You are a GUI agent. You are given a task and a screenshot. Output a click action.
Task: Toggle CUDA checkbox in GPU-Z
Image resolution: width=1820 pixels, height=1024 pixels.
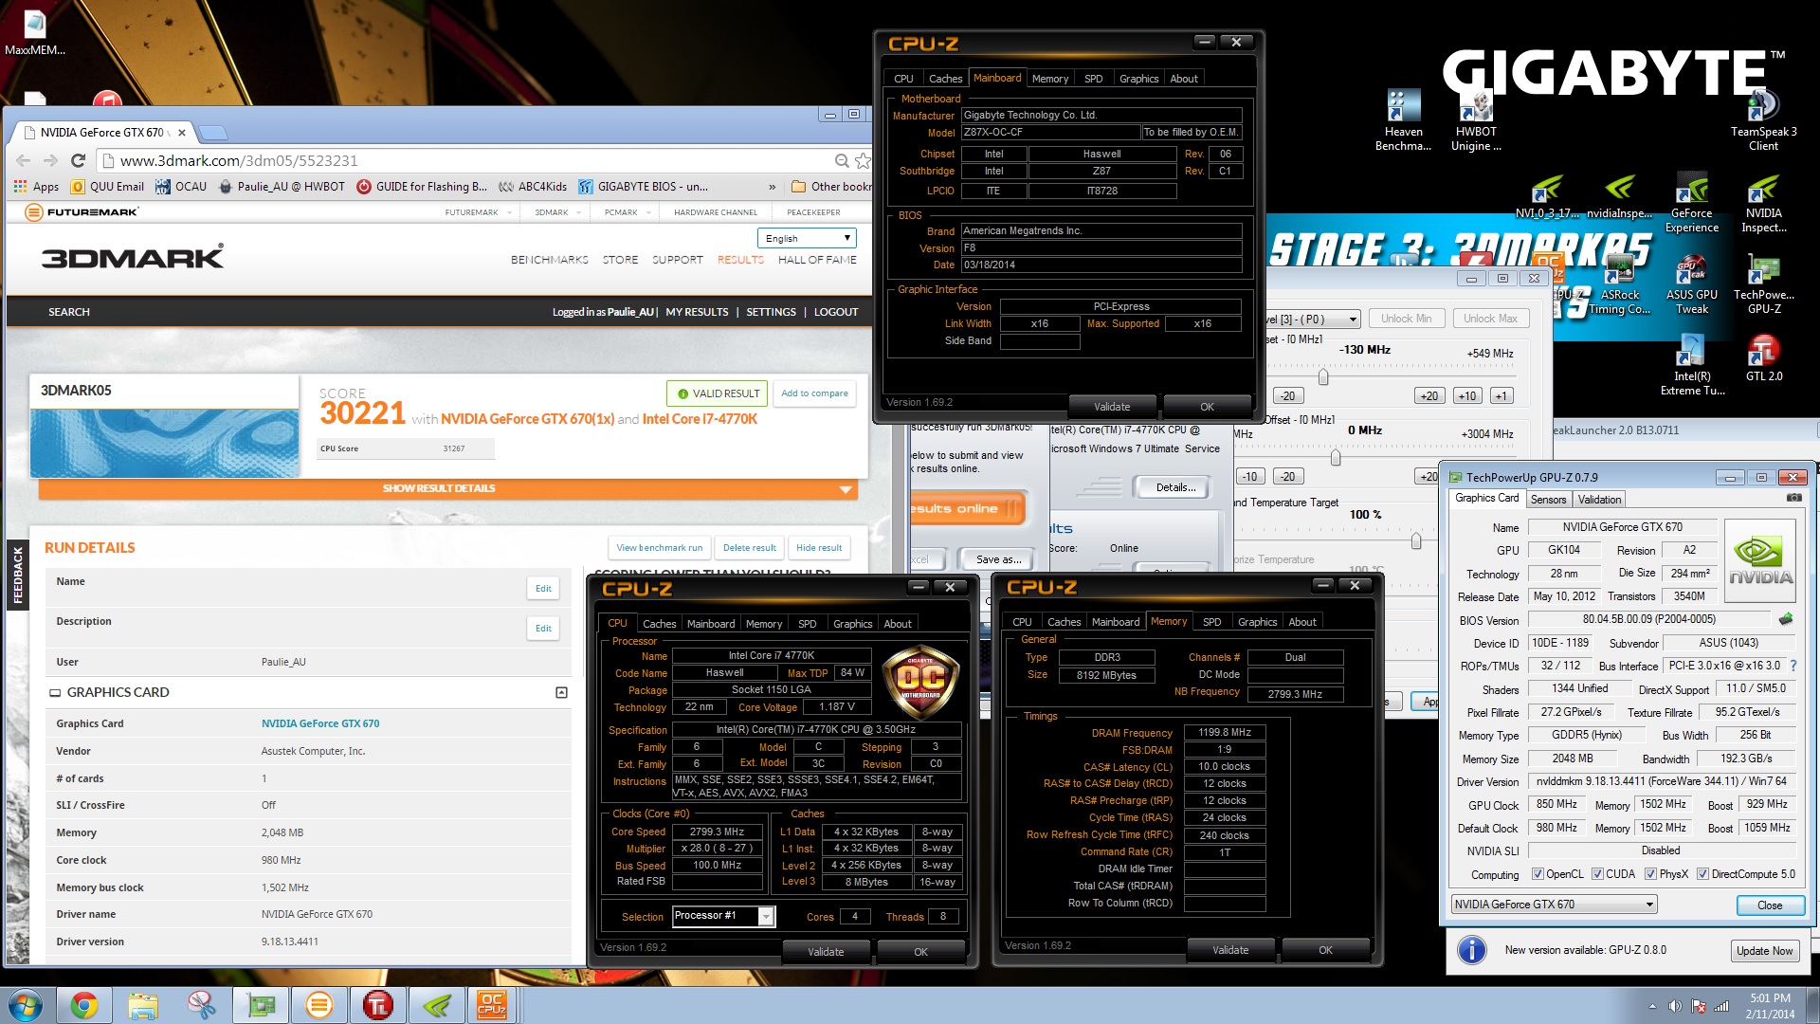coord(1597,874)
